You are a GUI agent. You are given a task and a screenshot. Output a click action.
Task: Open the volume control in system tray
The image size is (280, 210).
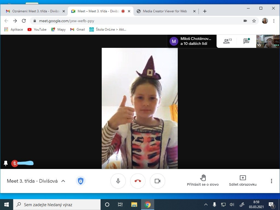pos(232,205)
